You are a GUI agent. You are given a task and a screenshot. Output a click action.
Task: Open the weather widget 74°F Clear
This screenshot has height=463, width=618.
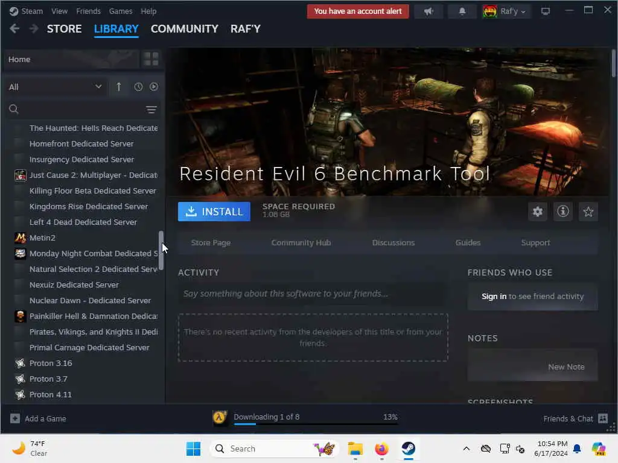click(x=30, y=448)
